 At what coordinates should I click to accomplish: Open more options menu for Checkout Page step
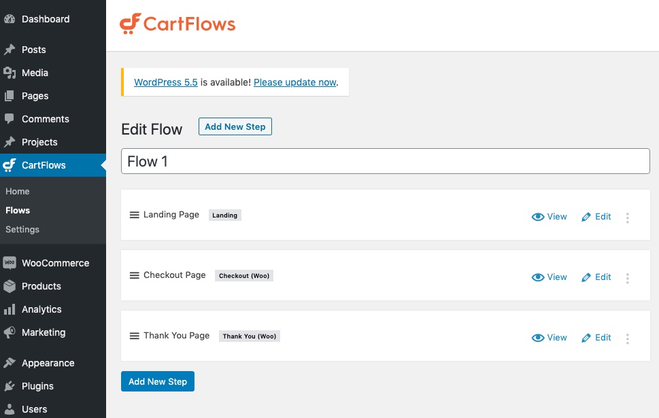[628, 278]
